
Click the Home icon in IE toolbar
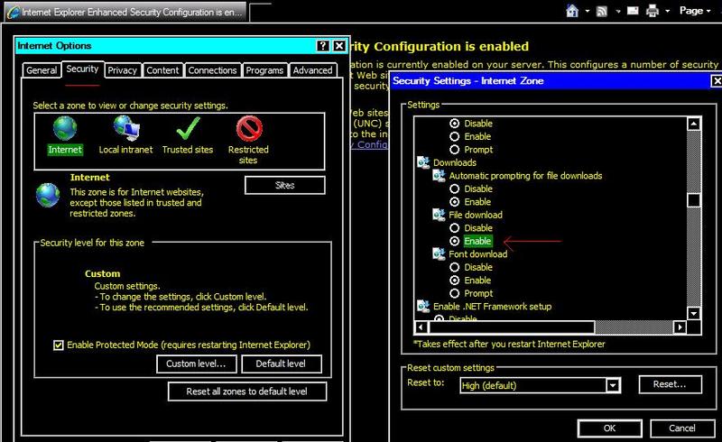point(572,11)
